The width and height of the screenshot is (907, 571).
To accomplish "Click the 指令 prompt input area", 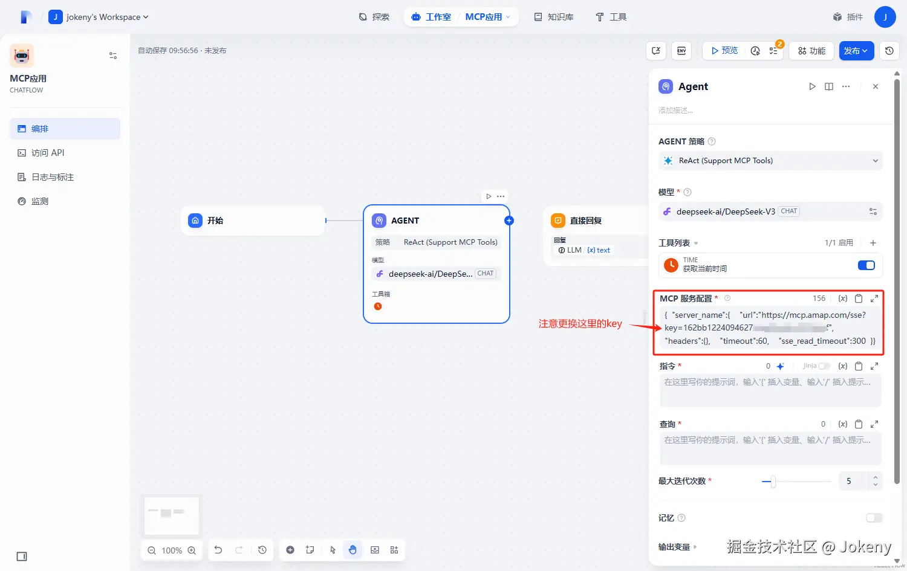I will pos(770,390).
